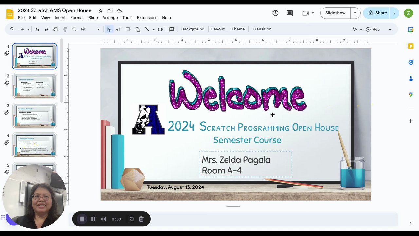This screenshot has height=236, width=419.
Task: Open the Format menu
Action: [77, 18]
